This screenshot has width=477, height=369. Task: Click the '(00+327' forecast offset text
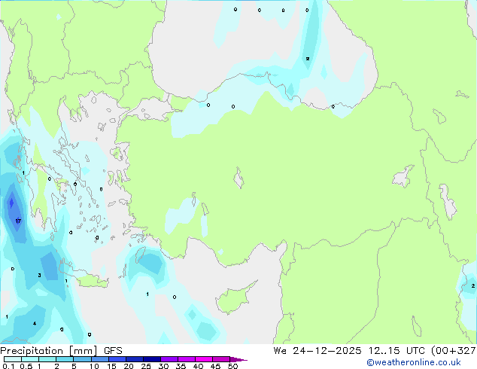point(454,351)
